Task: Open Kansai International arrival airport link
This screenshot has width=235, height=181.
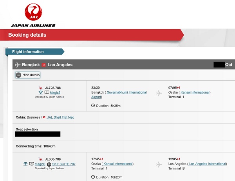Action: point(195,92)
